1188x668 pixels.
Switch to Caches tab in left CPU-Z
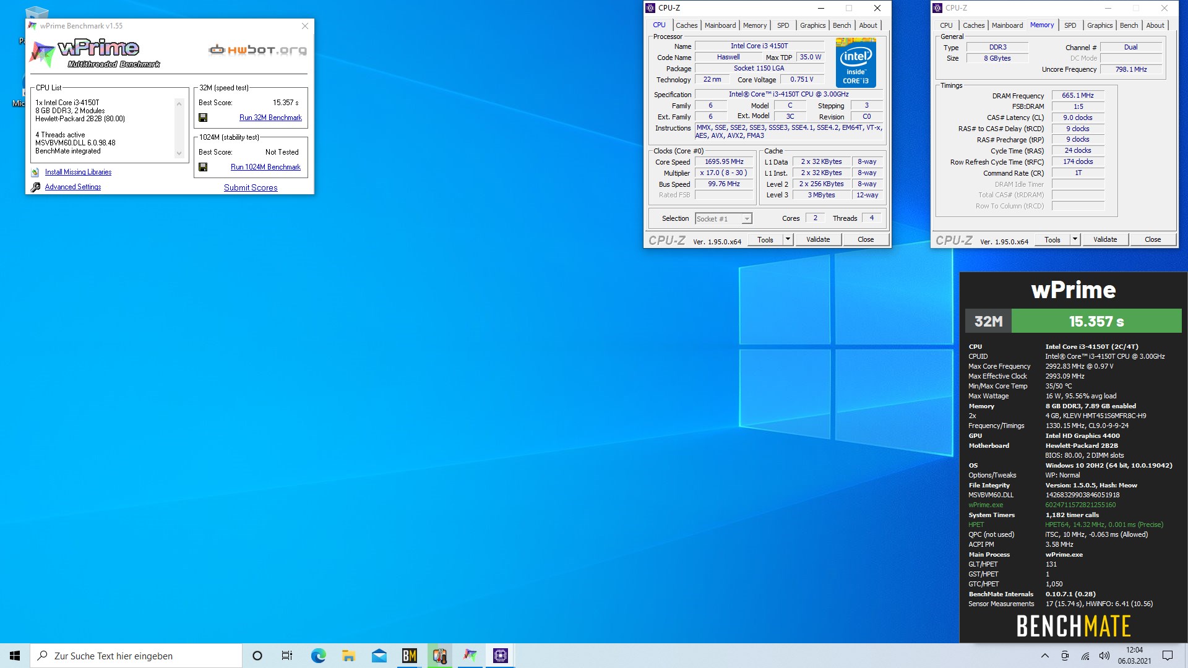click(686, 25)
